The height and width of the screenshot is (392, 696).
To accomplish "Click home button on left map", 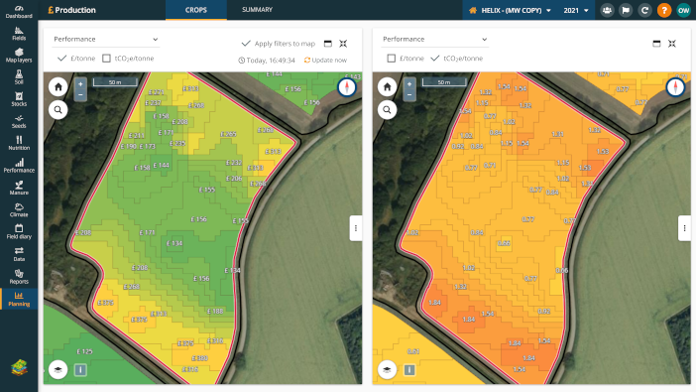I will point(58,86).
